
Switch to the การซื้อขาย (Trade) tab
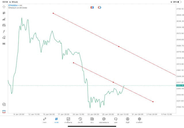pyautogui.click(x=68, y=120)
